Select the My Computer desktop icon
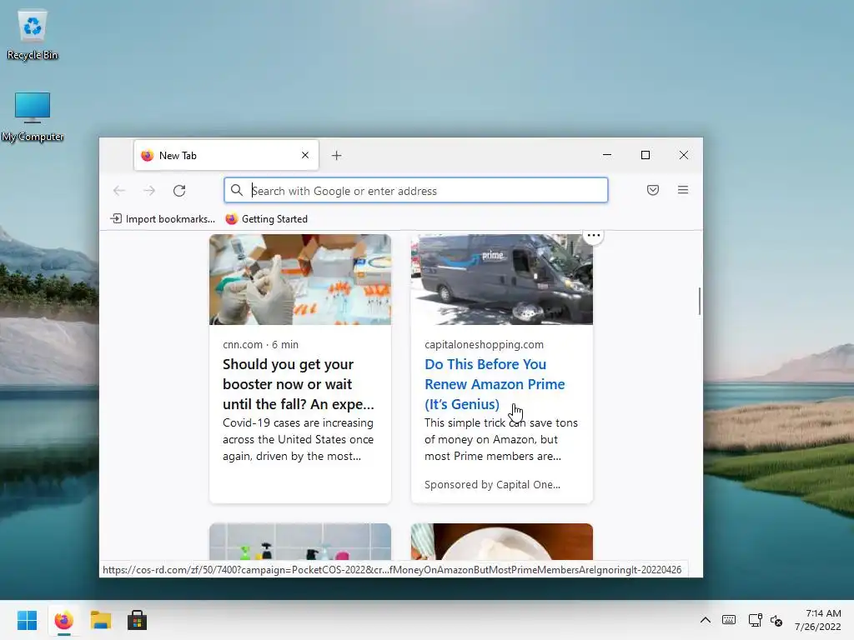 33,117
